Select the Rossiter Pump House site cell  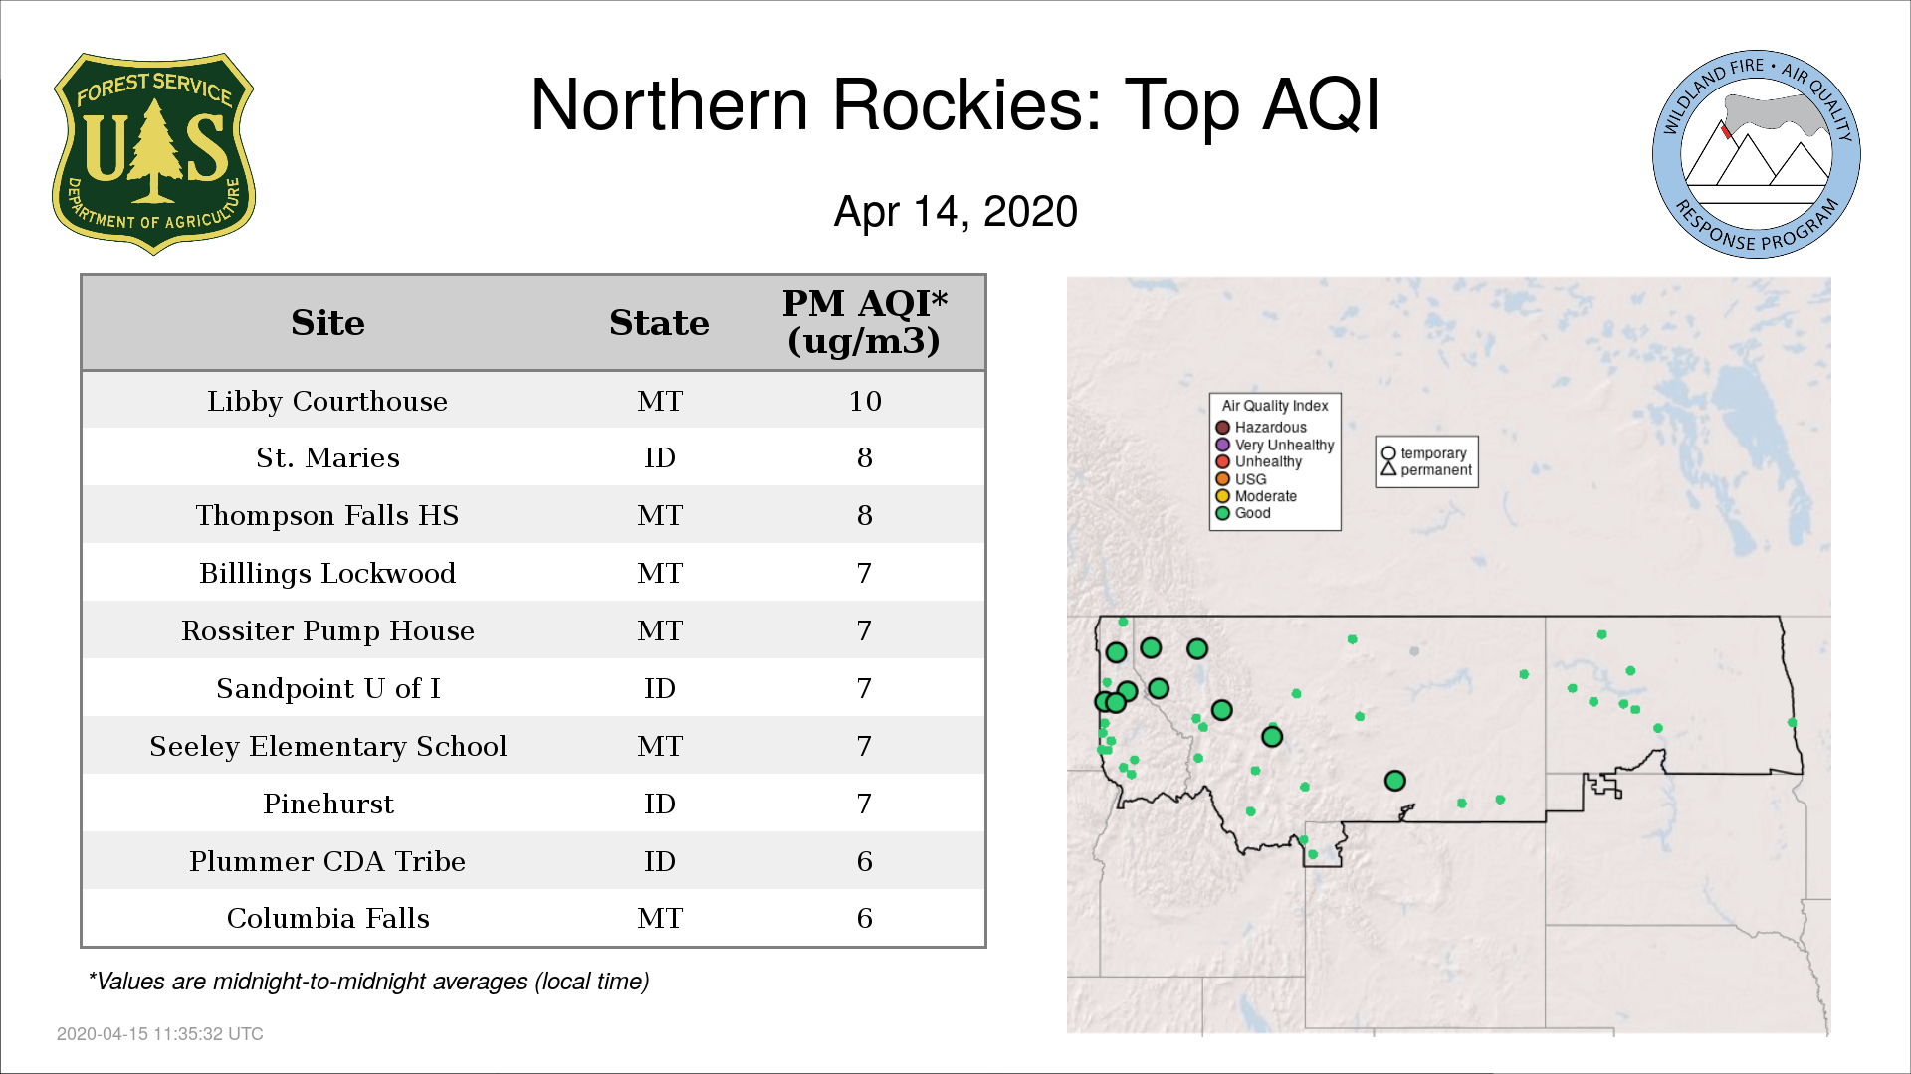[327, 630]
